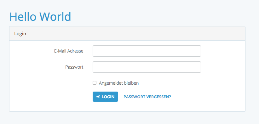Click the 'Angemeldet bleiben' label text
This screenshot has height=124, width=259.
pos(119,83)
